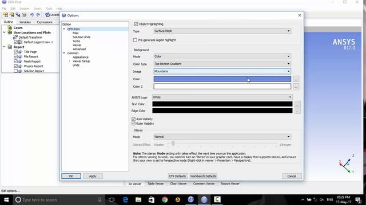The image size is (366, 205).
Task: Expand the Viewer Setup tree node
Action: (69, 61)
